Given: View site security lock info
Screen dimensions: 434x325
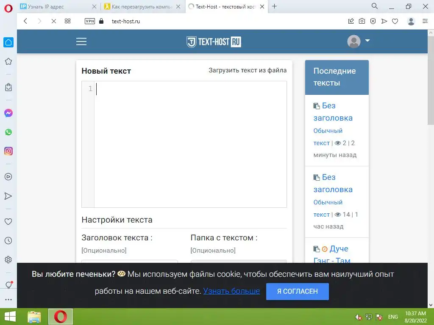Looking at the screenshot, I should 101,21.
